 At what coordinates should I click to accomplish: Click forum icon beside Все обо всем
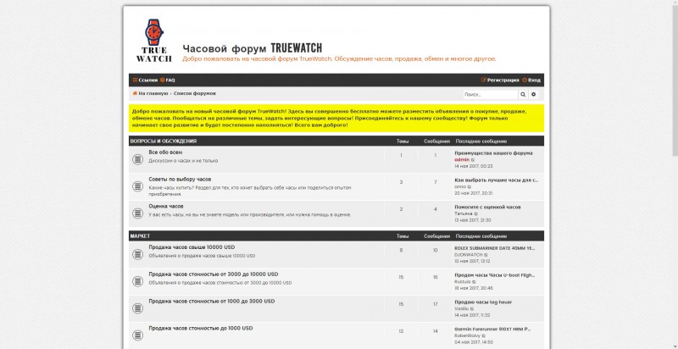click(137, 159)
